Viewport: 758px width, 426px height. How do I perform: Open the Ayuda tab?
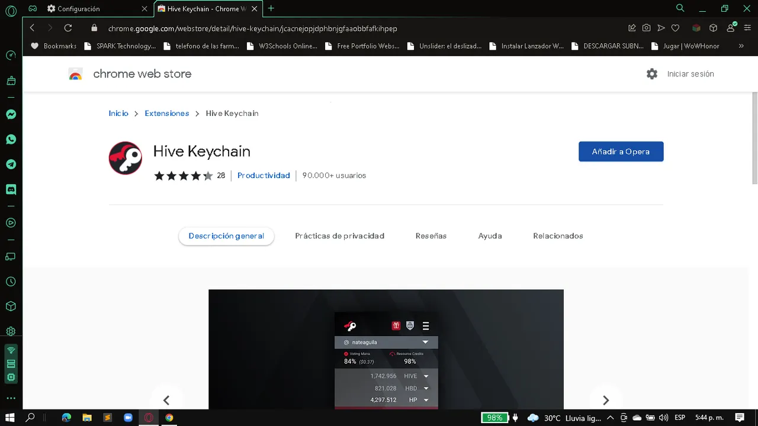(490, 236)
